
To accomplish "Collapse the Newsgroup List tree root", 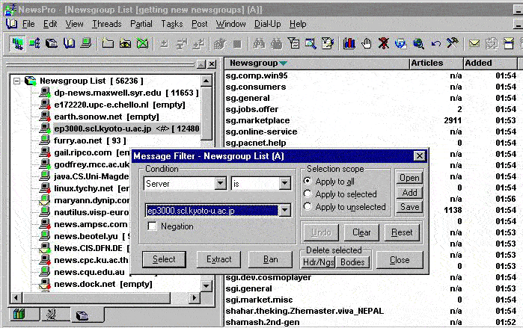I will coord(16,81).
